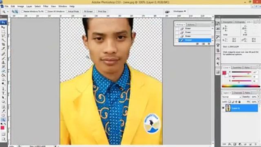The height and width of the screenshot is (147, 261).
Task: Hide Layer 0 using eye icon
Action: tap(223, 108)
